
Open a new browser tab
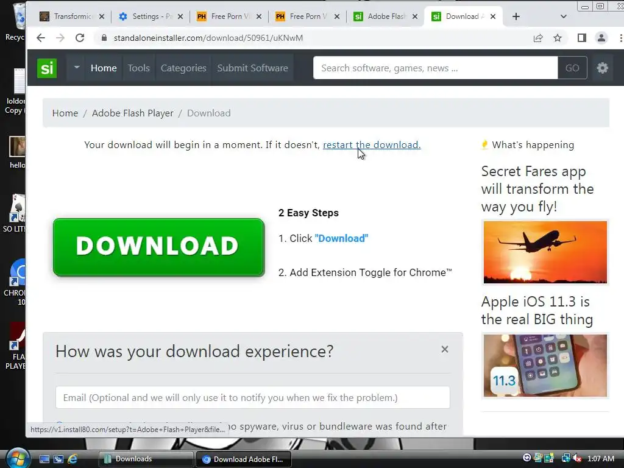click(516, 16)
